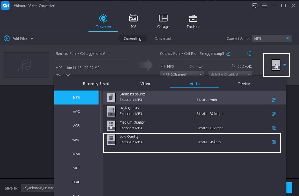Screen dimensions: 299x196
Task: Open settings gear for Medium Quality preset
Action: (274, 128)
